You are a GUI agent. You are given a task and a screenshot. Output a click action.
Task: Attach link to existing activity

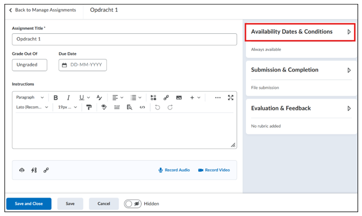tap(34, 170)
